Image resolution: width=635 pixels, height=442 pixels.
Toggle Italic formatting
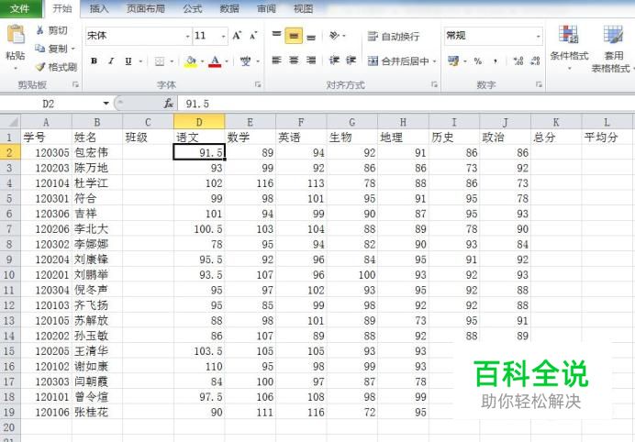[x=111, y=61]
